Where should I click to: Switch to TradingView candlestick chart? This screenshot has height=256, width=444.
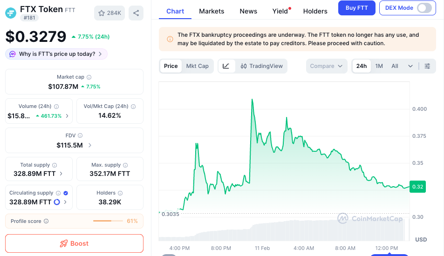pos(262,66)
